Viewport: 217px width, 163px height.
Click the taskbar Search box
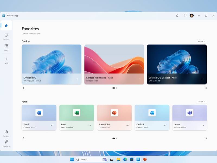pyautogui.click(x=91, y=159)
